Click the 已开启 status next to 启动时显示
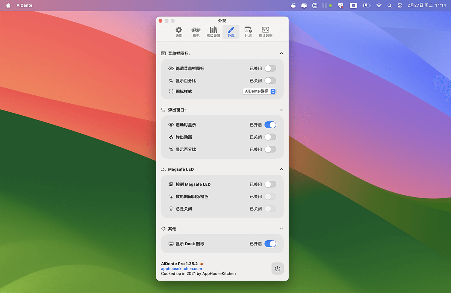 point(256,125)
